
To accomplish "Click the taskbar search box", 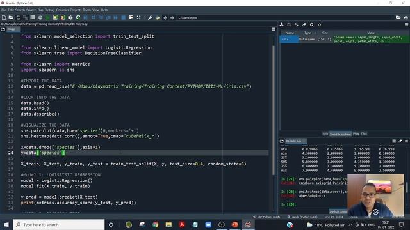I will (x=58, y=224).
